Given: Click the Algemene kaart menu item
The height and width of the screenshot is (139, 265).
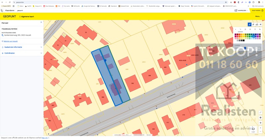Looking at the screenshot, I should coord(26,16).
